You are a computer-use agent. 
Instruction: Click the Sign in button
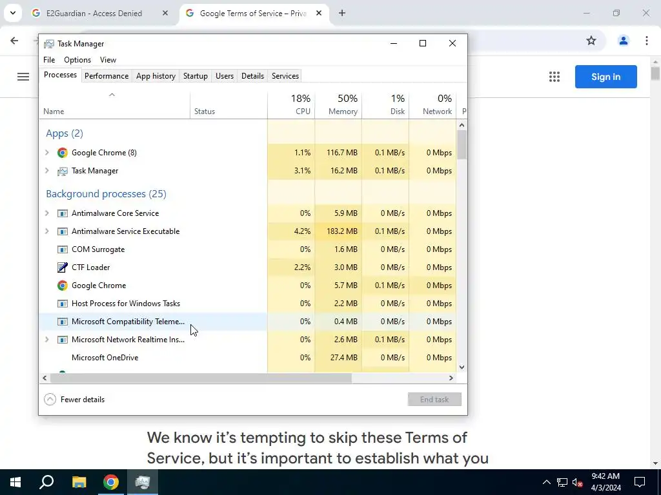tap(605, 77)
